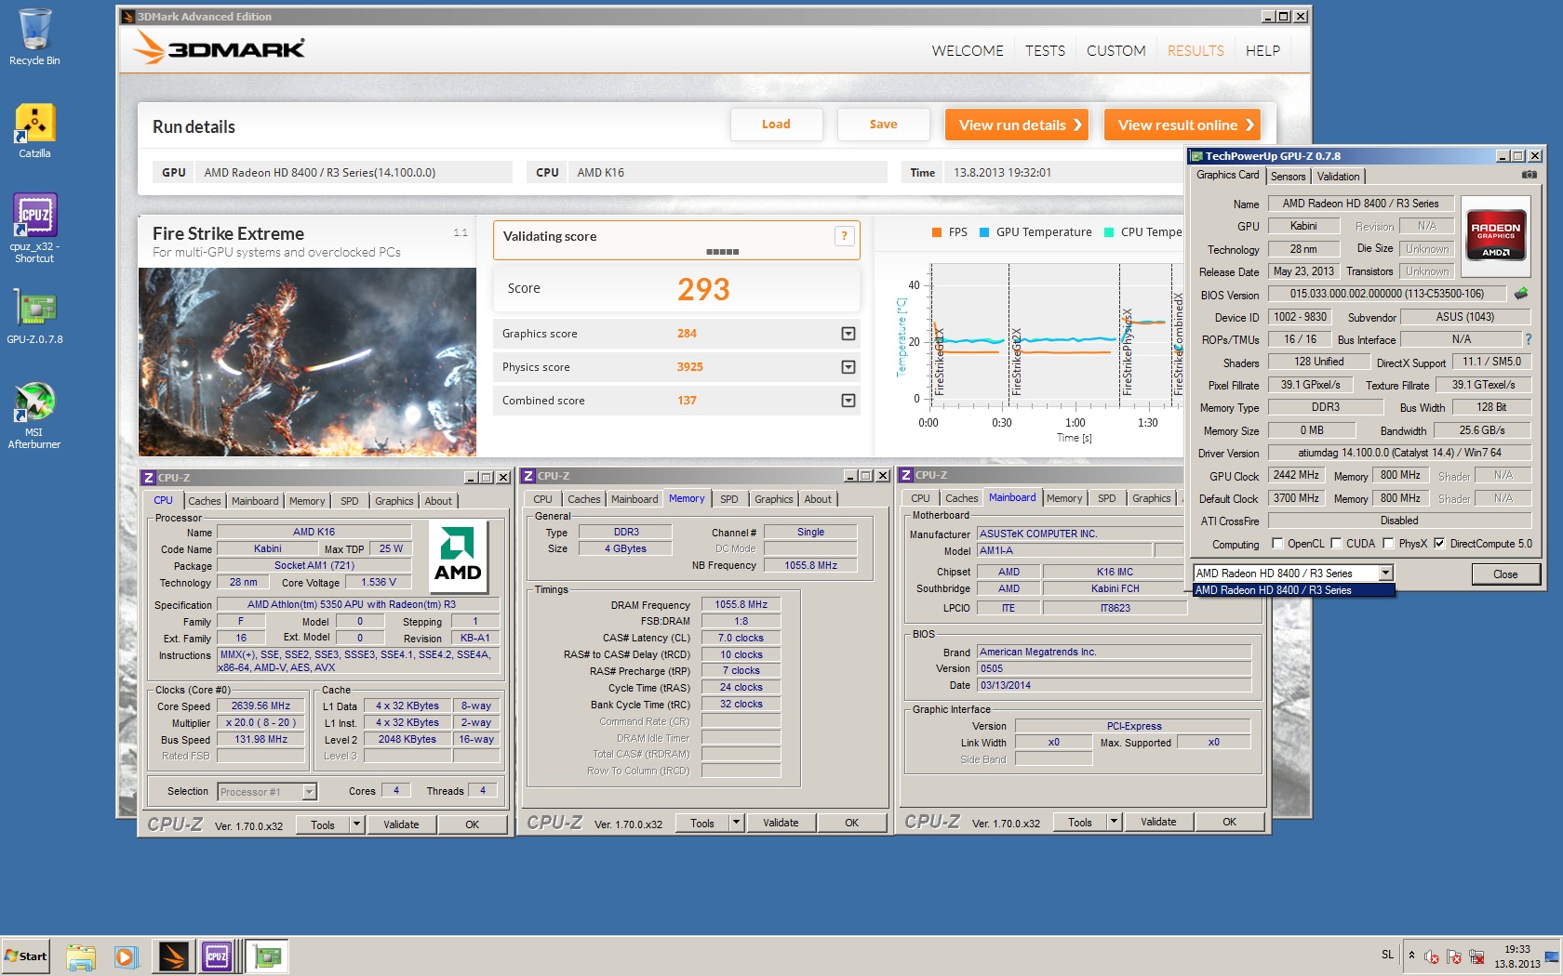Open Tools dropdown arrow in Memory window

736,823
